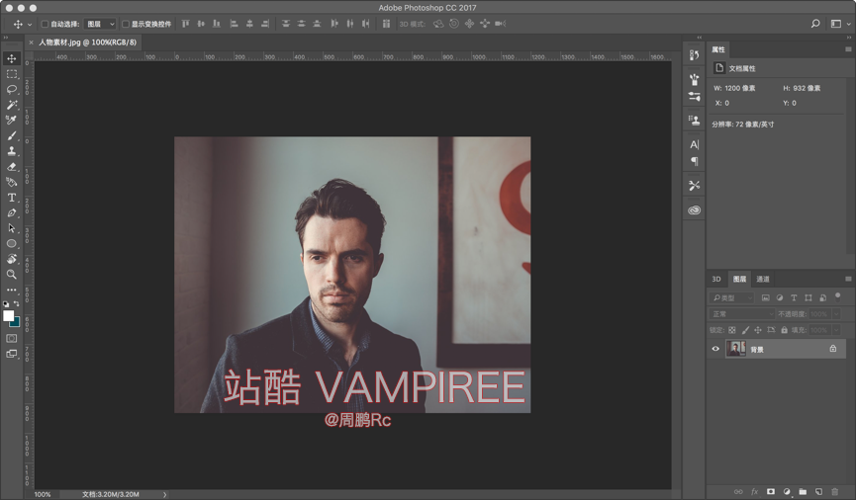Select the Magic Wand tool

[12, 105]
